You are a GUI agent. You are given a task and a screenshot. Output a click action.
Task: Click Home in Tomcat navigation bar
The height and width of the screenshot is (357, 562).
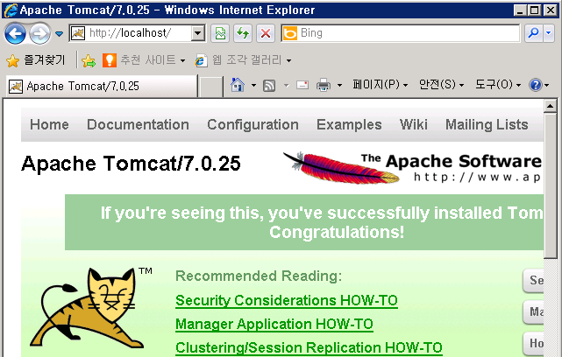click(49, 124)
